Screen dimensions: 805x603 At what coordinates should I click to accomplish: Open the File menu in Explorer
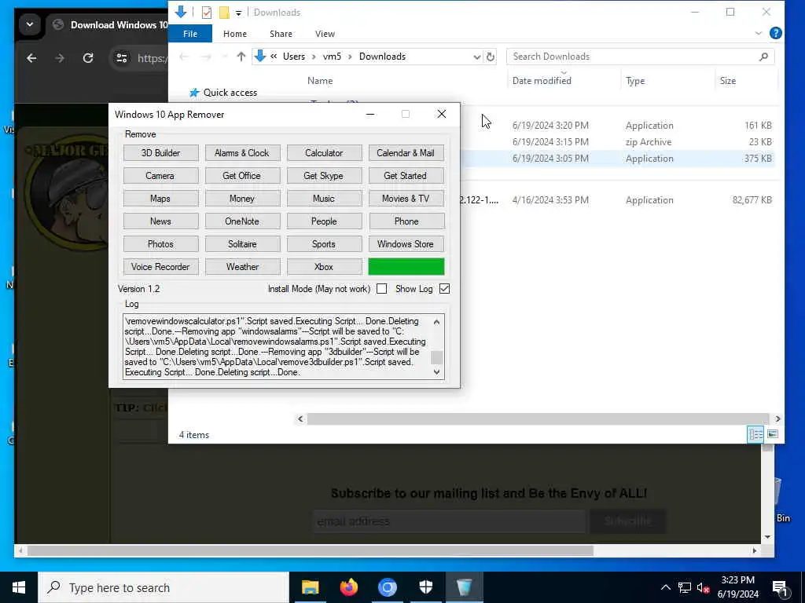pos(190,34)
